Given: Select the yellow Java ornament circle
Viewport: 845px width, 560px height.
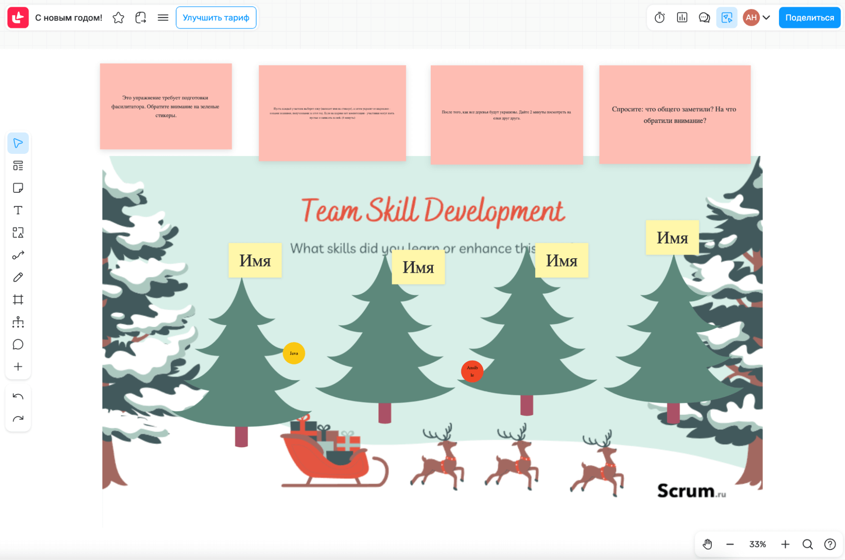Looking at the screenshot, I should coord(294,353).
